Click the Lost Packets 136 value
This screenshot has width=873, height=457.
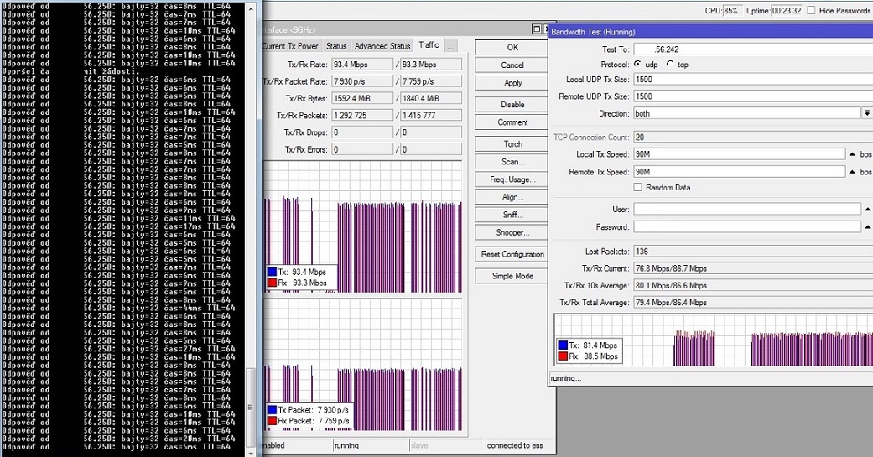click(x=753, y=252)
